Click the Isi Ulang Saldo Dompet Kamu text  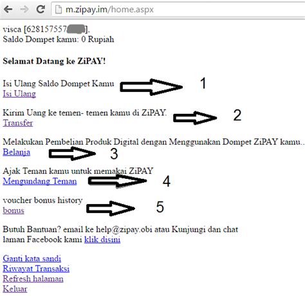(x=59, y=84)
